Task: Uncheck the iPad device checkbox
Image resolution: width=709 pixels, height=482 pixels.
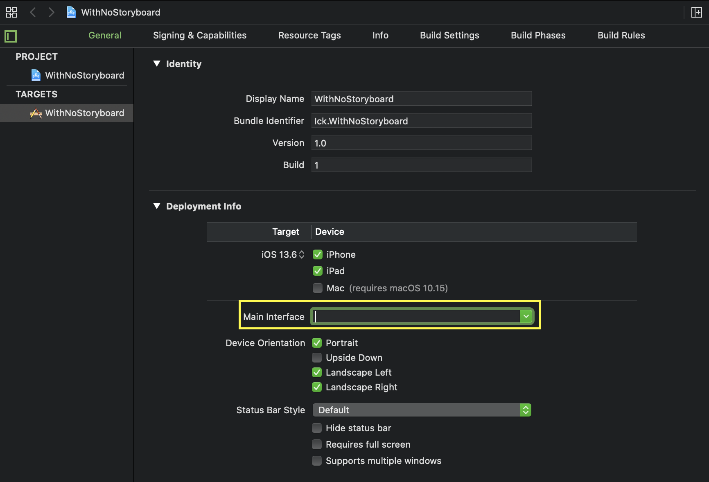Action: click(x=318, y=271)
